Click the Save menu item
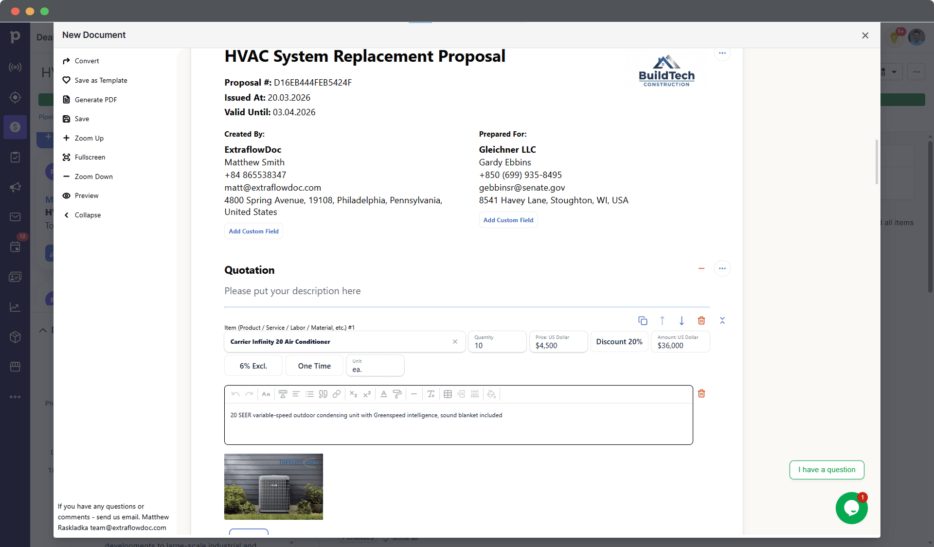This screenshot has height=547, width=934. 76,119
